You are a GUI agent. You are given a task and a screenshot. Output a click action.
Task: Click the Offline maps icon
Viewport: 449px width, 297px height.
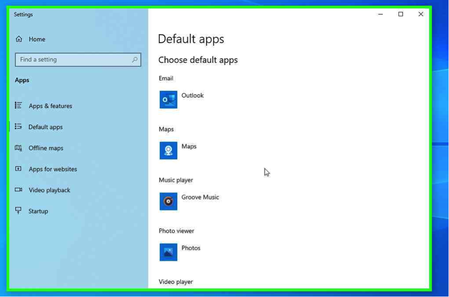tap(19, 148)
